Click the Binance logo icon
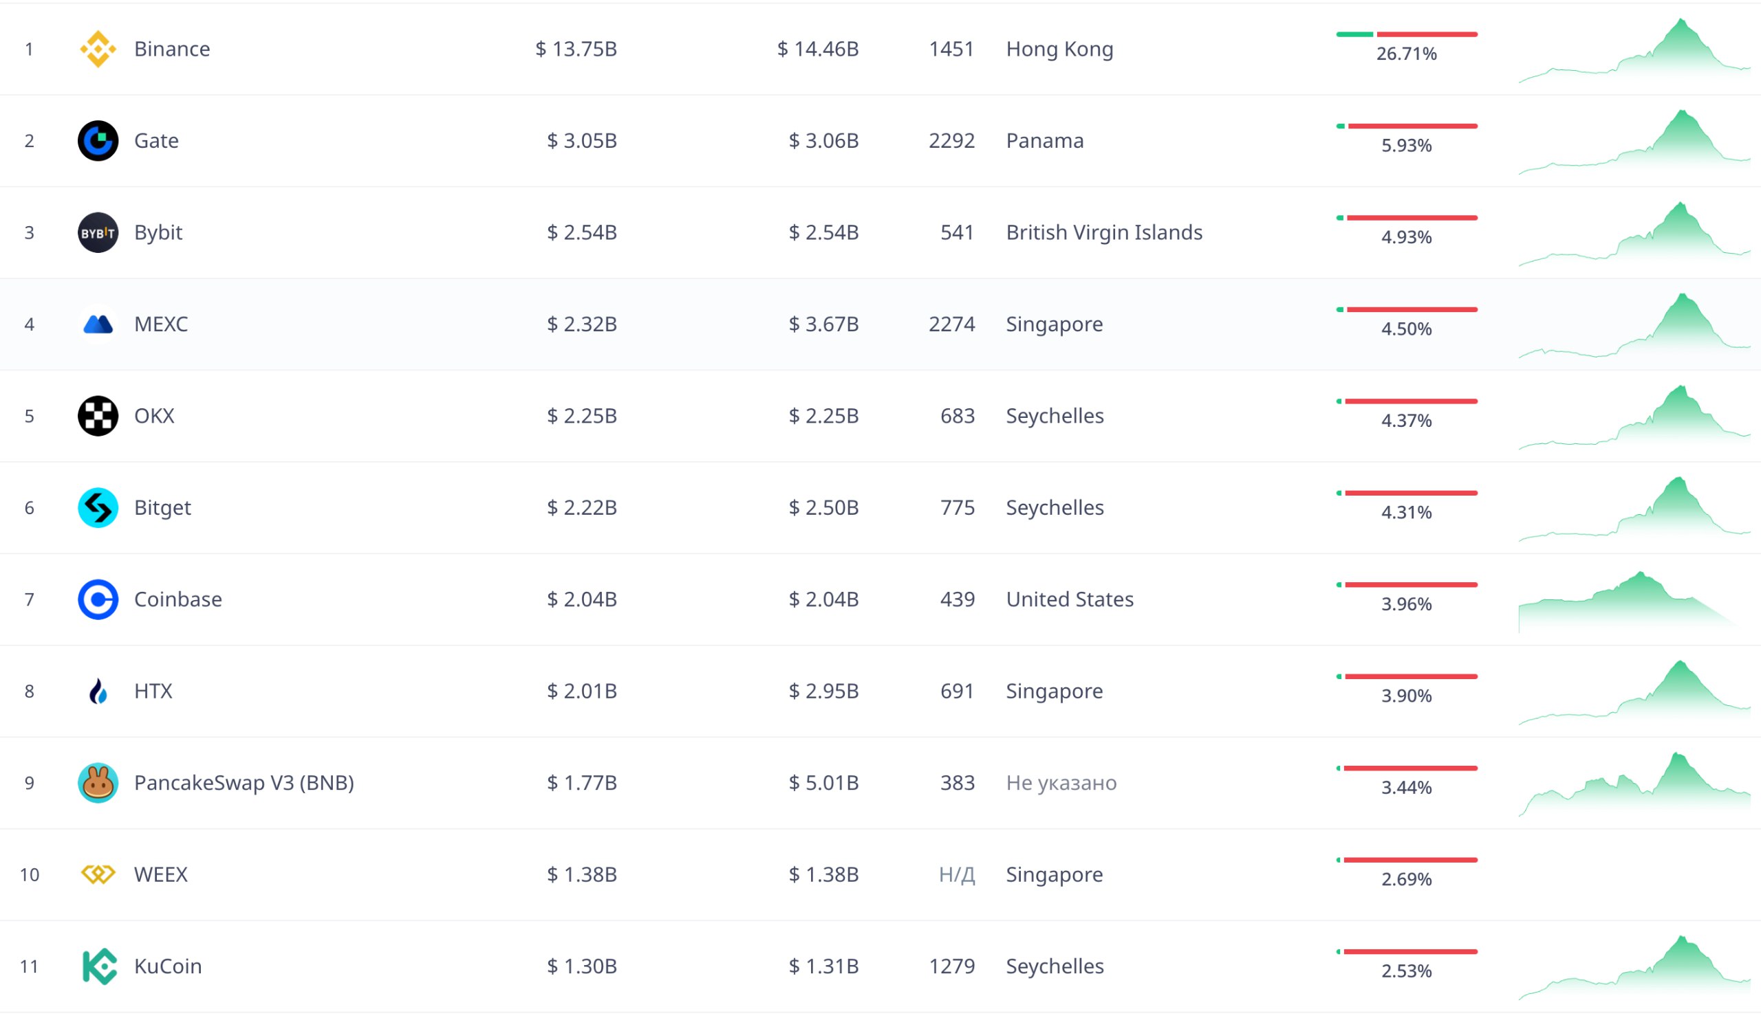 coord(98,49)
